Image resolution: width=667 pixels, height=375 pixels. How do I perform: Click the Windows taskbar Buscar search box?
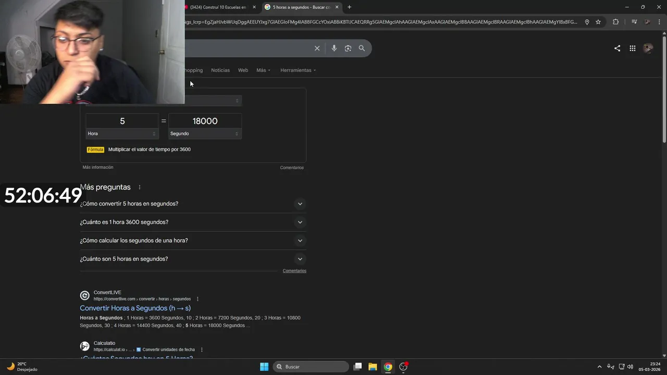(311, 367)
